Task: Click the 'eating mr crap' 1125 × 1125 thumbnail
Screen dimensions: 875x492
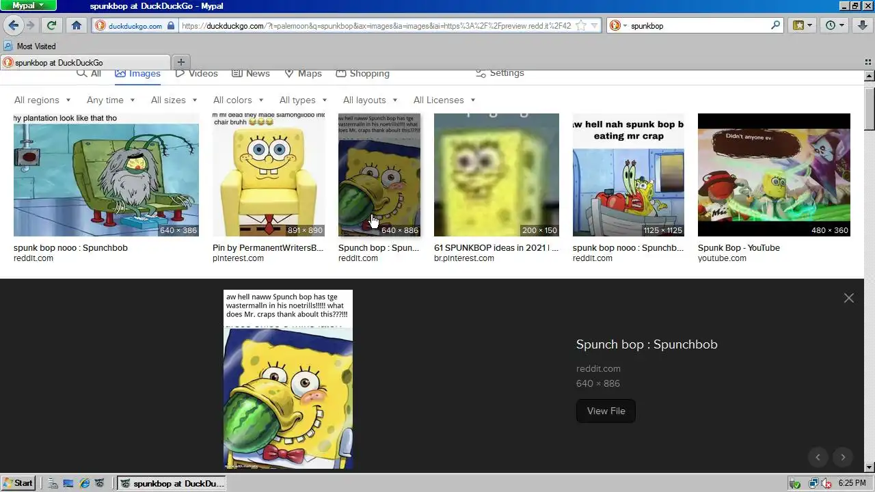Action: (628, 175)
